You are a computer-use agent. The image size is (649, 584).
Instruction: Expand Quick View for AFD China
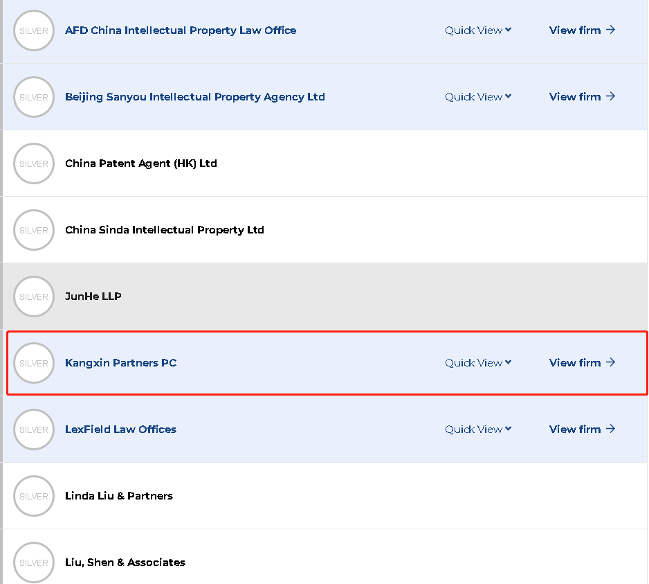point(478,30)
